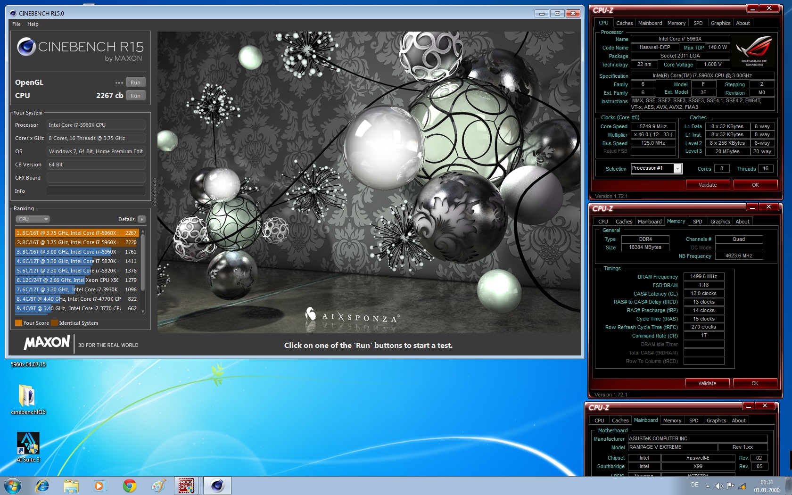Click OK in Memory CPU-Z window
792x495 pixels.
(x=755, y=383)
